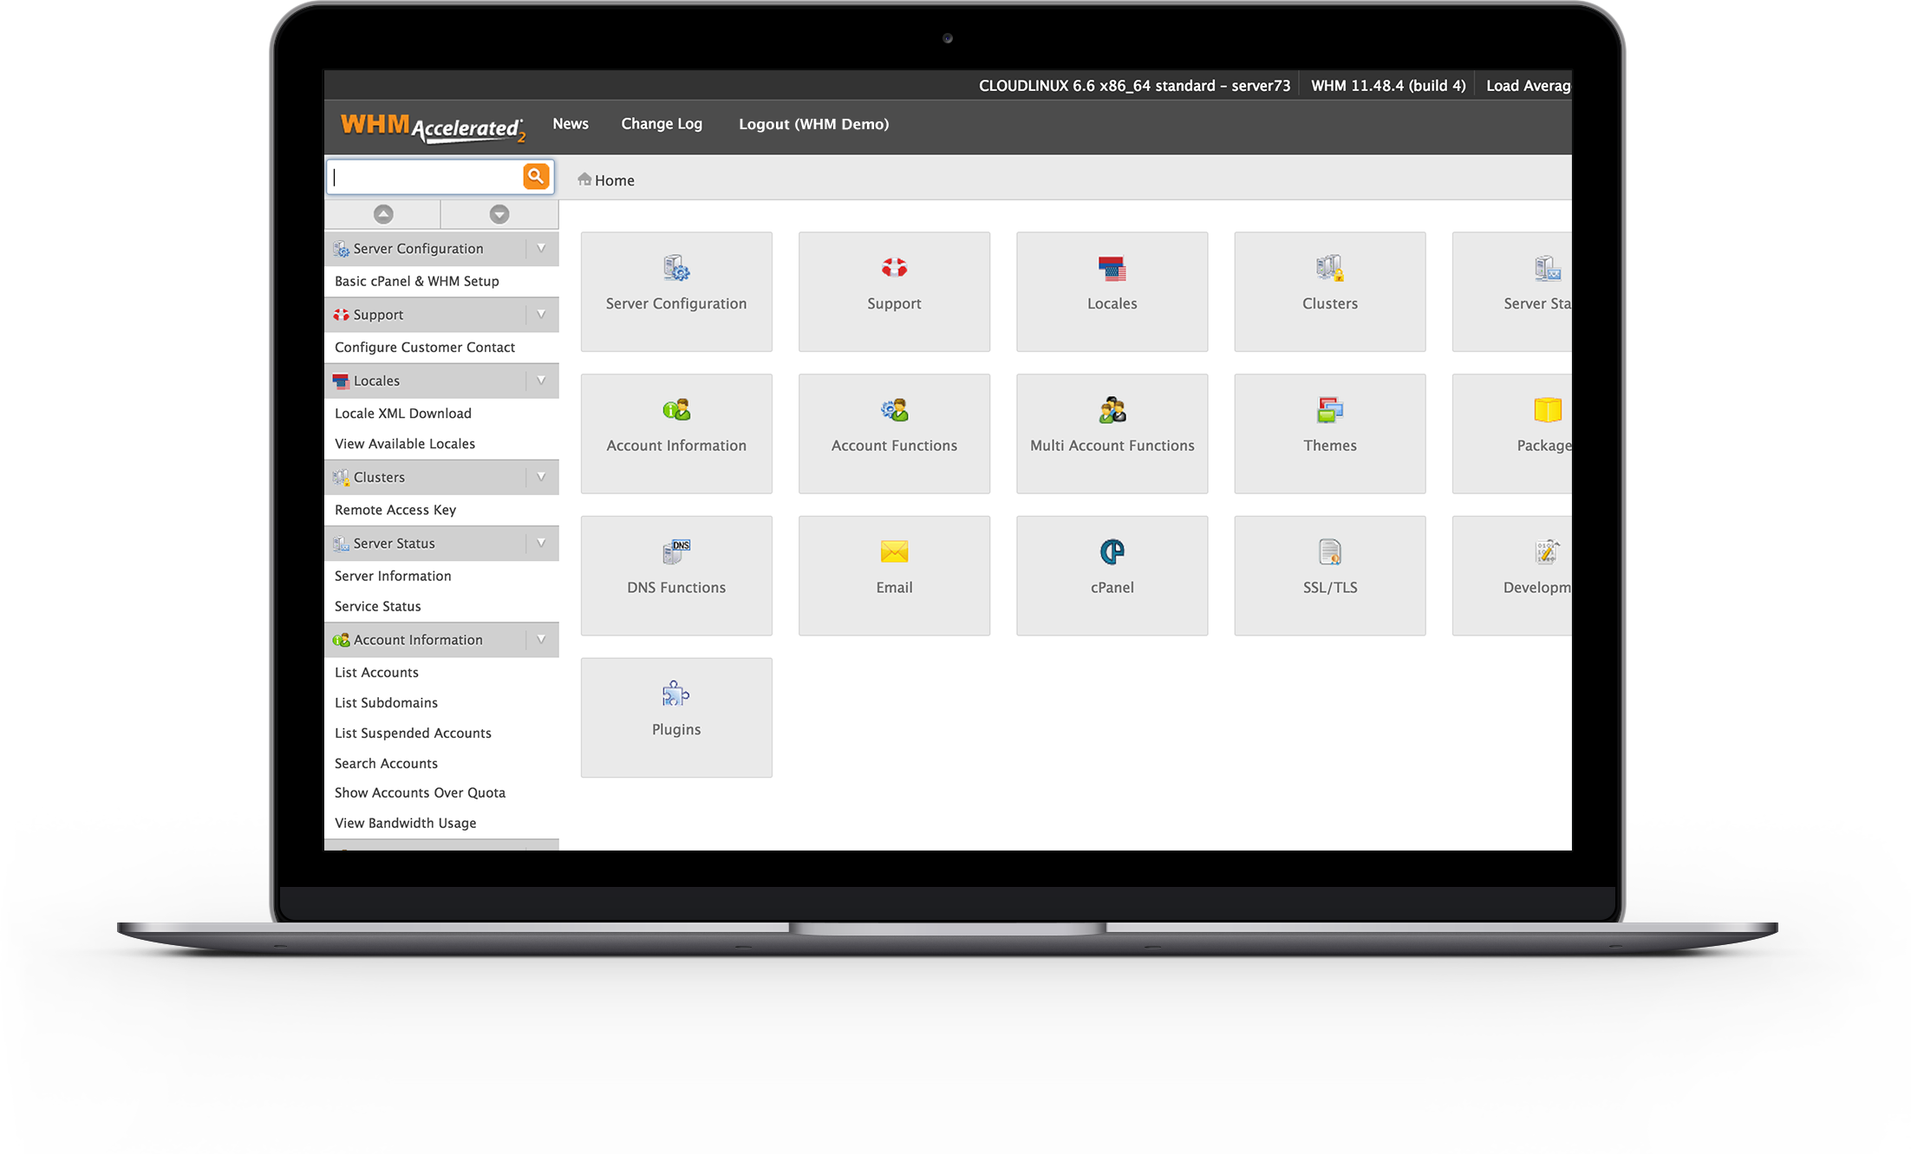Open Service Status link
1911x1154 pixels.
pyautogui.click(x=378, y=606)
